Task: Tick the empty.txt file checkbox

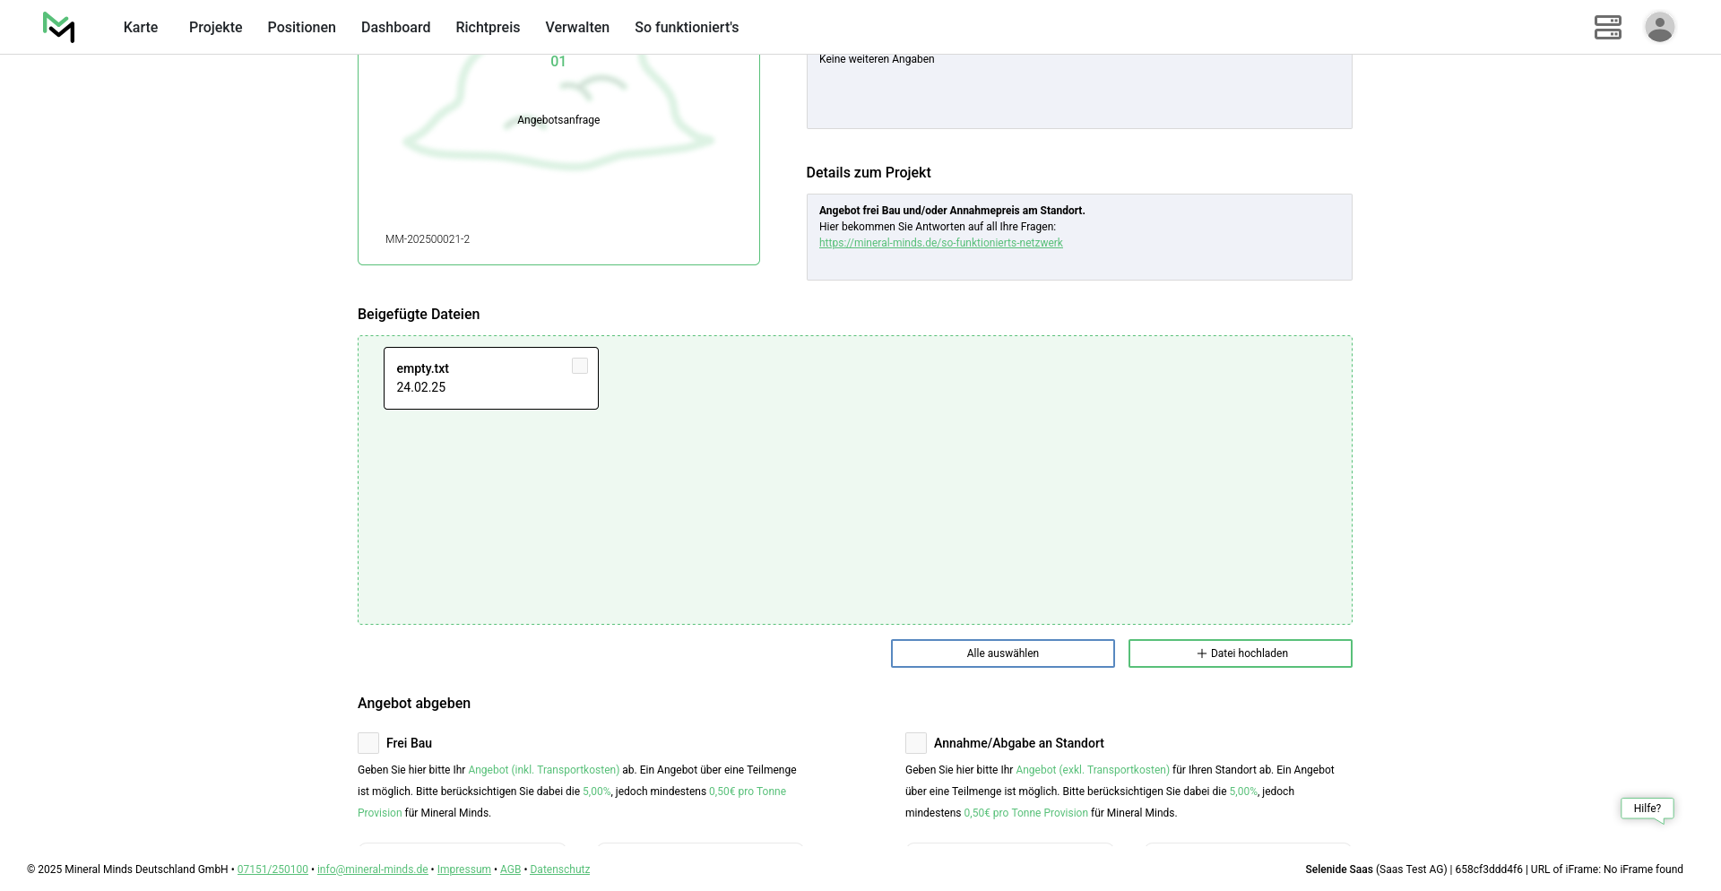Action: [580, 366]
